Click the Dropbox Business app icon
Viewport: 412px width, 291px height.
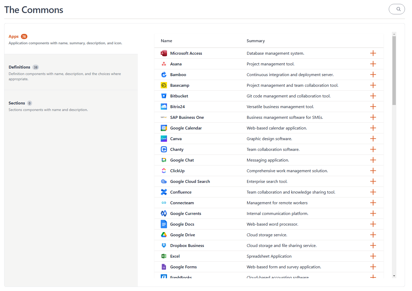pos(164,245)
